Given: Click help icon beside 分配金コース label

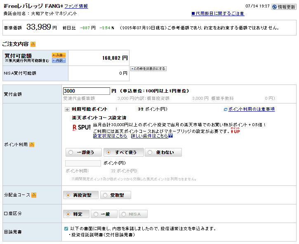Looking at the screenshot, I should 34,195.
